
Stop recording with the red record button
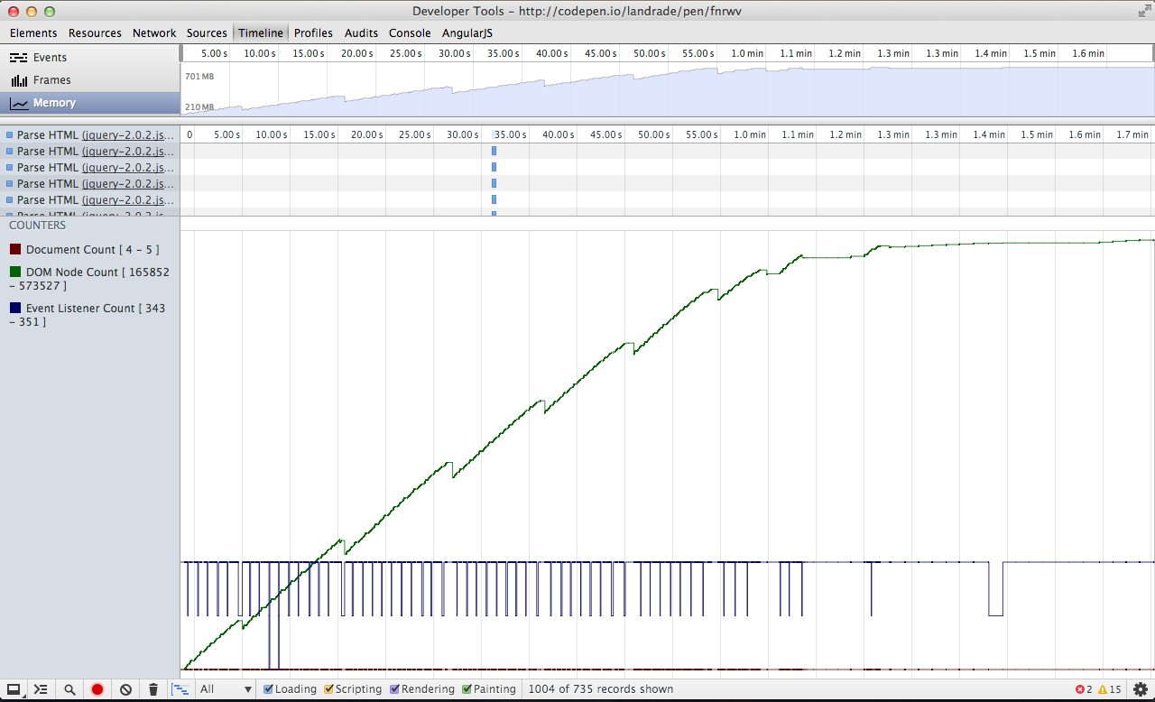click(97, 689)
